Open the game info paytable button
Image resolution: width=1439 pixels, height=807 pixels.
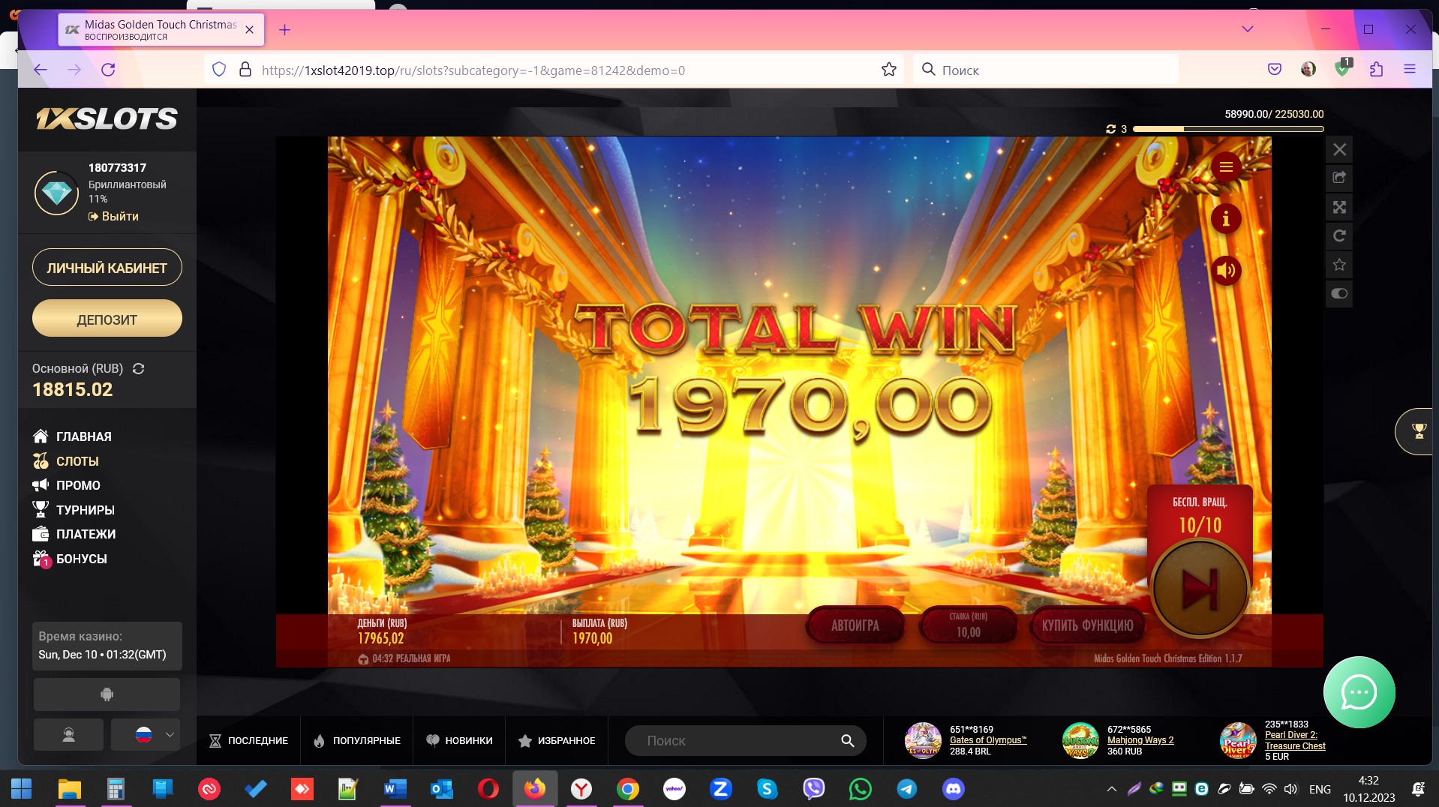[1226, 219]
